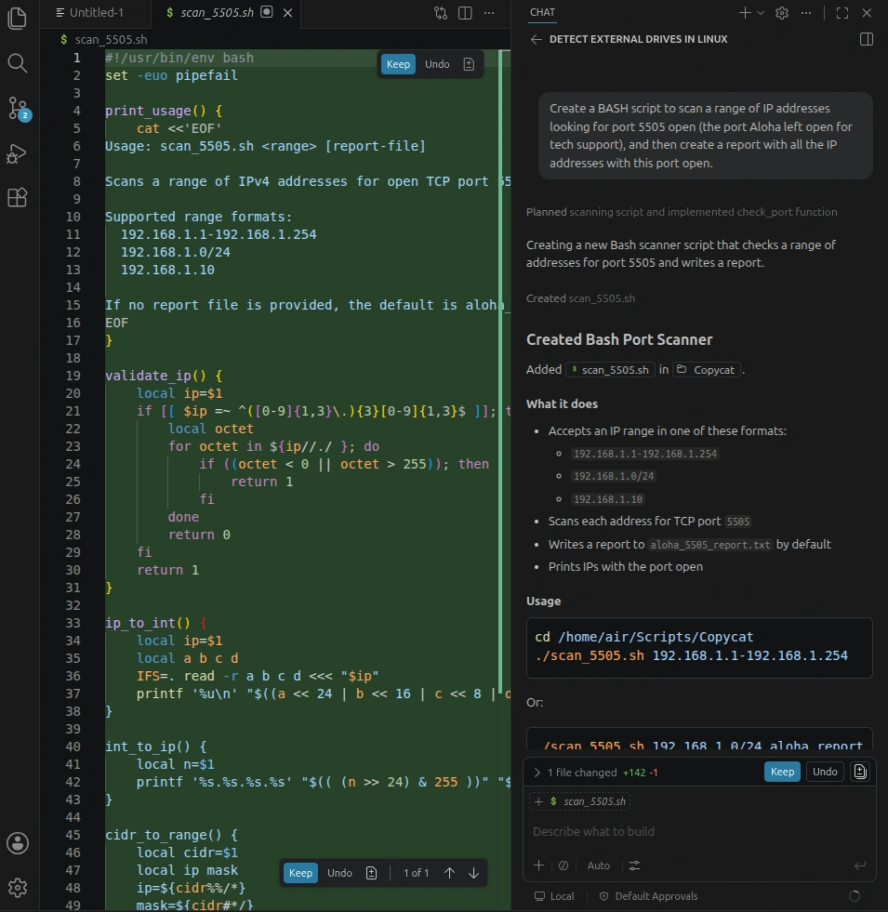Show diff icon in top editor Keep/Undo bar
Image resolution: width=888 pixels, height=912 pixels.
pyautogui.click(x=469, y=64)
